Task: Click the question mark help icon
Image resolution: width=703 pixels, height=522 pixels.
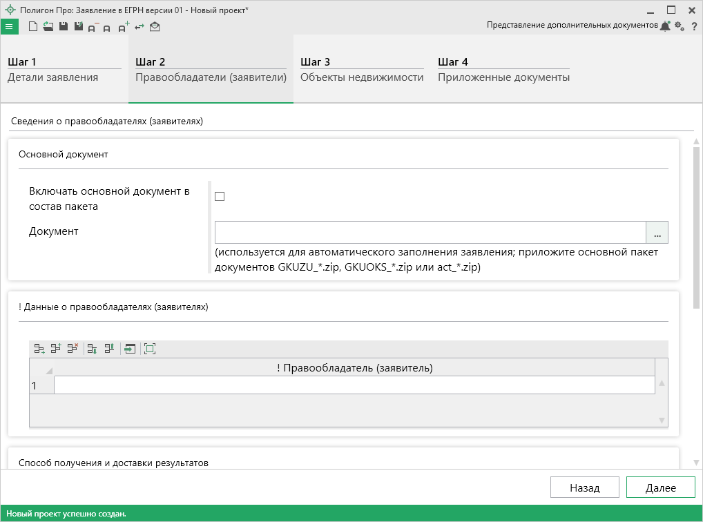Action: (x=693, y=26)
